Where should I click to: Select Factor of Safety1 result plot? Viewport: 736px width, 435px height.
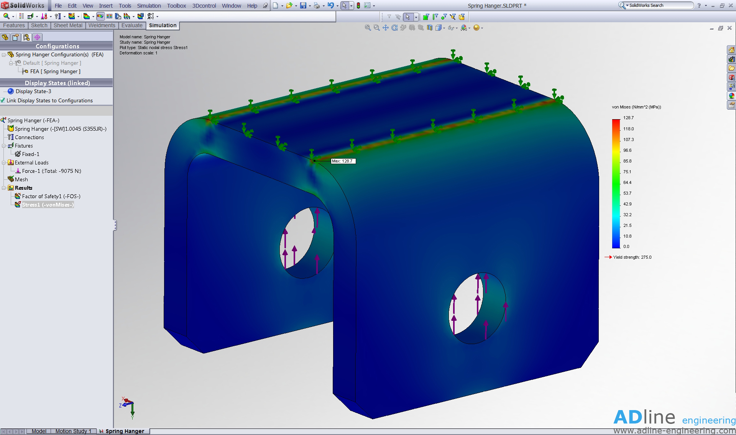point(48,196)
